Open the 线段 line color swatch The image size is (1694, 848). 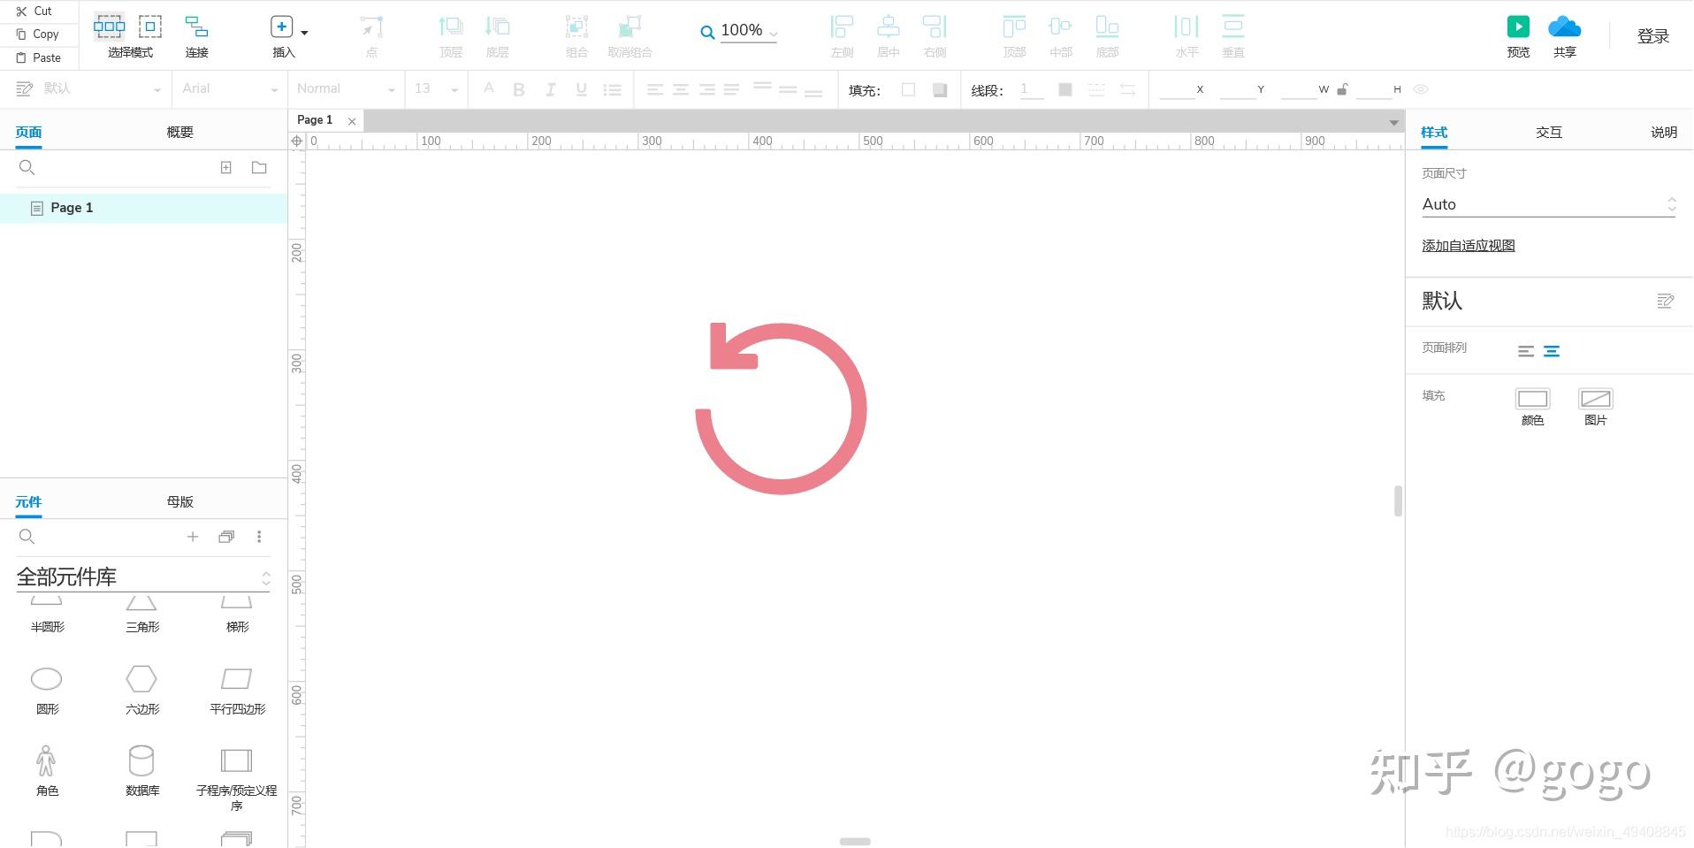pyautogui.click(x=1065, y=89)
